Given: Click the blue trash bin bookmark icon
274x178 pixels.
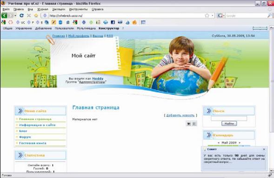Looking at the screenshot, I should [x=60, y=22].
